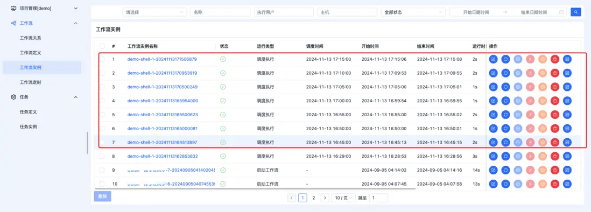591x212 pixels.
Task: Open the calendar icon in date range
Action: [x=561, y=12]
